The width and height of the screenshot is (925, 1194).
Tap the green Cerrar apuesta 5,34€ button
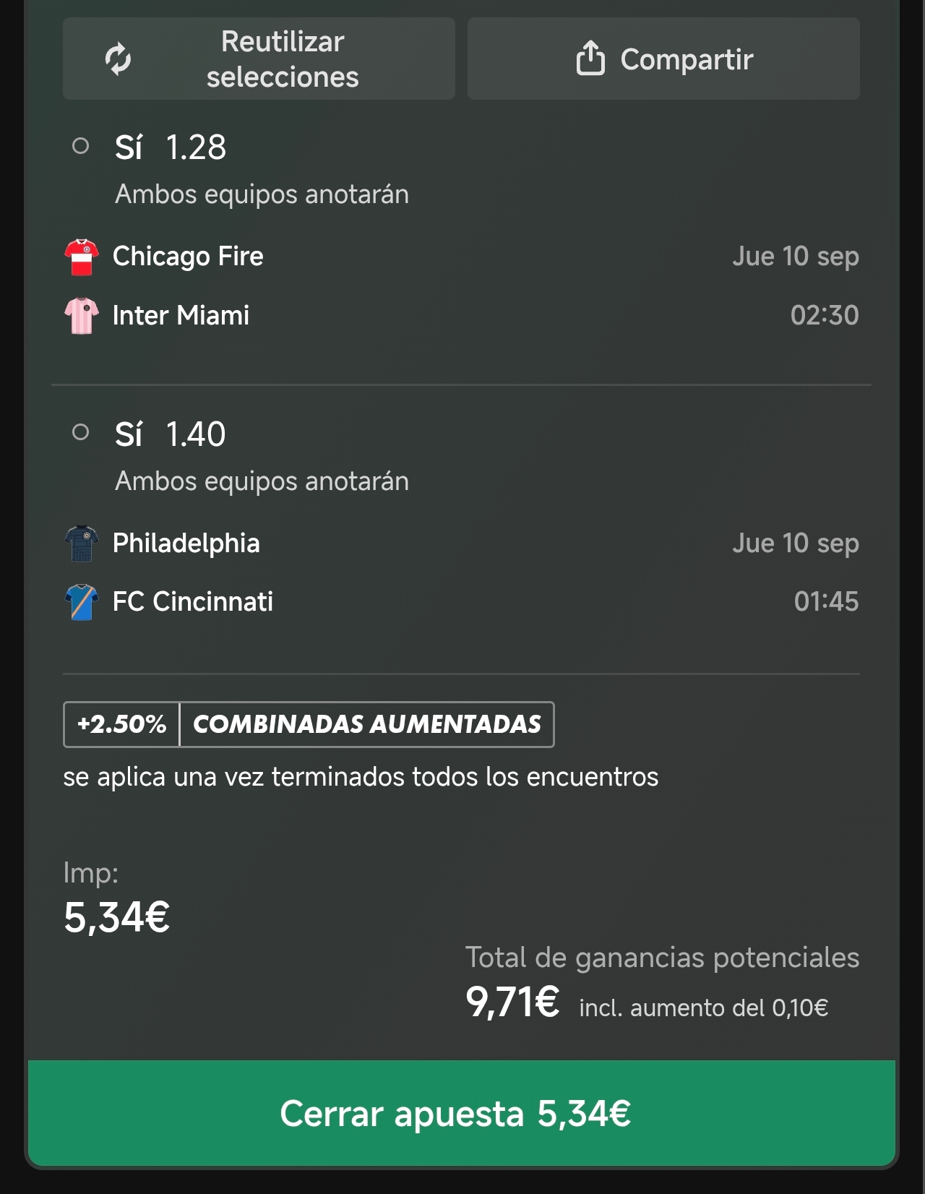coord(462,1113)
